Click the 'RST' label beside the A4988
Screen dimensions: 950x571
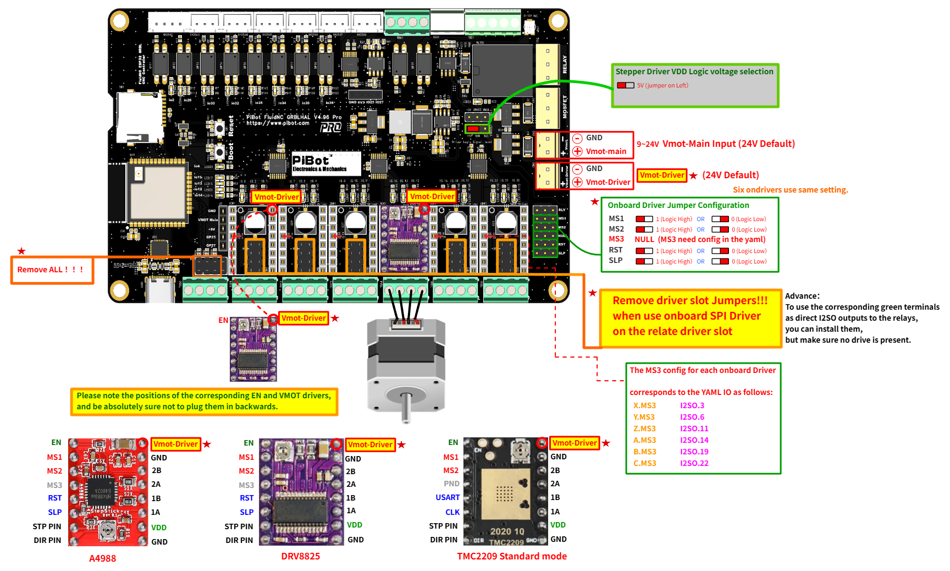click(x=55, y=498)
